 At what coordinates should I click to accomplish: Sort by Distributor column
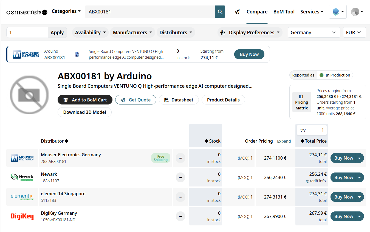pos(54,141)
